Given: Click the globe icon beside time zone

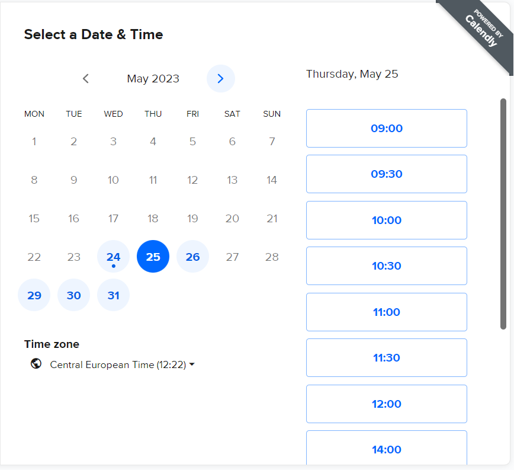Looking at the screenshot, I should click(36, 364).
